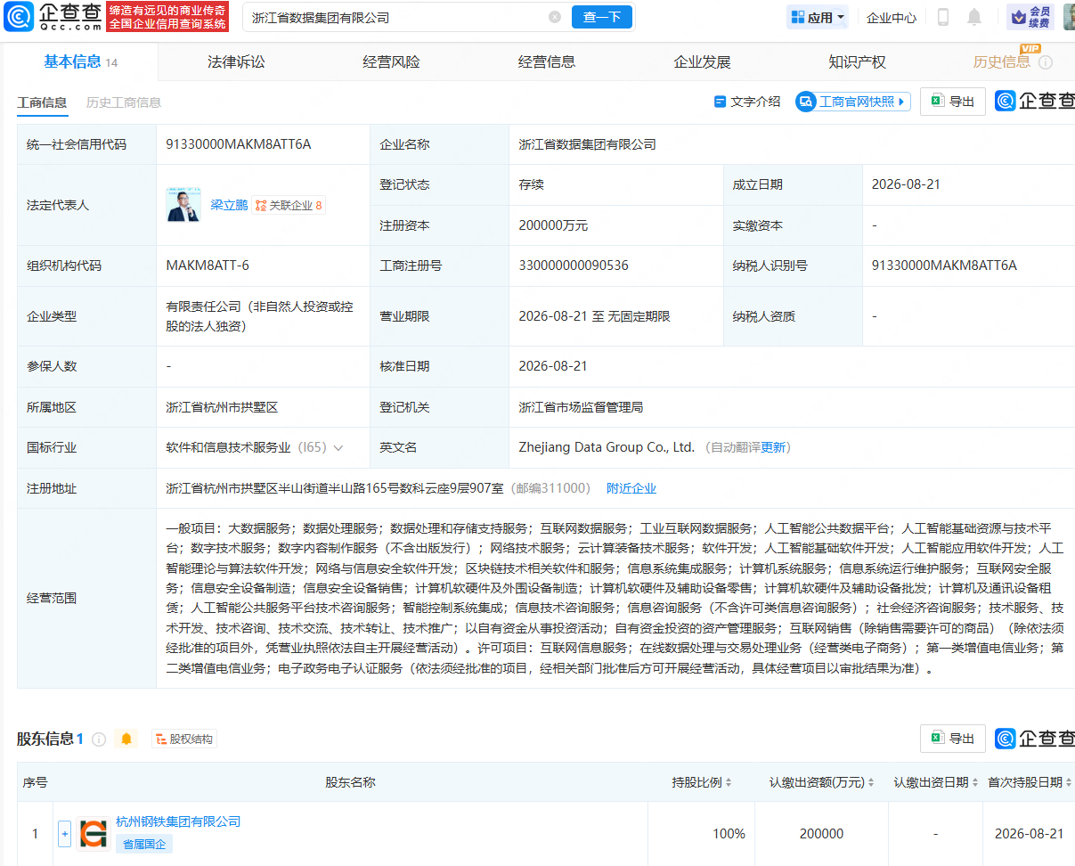Click the 存续 registration status value
Screen dimensions: 1075x866
tap(531, 184)
